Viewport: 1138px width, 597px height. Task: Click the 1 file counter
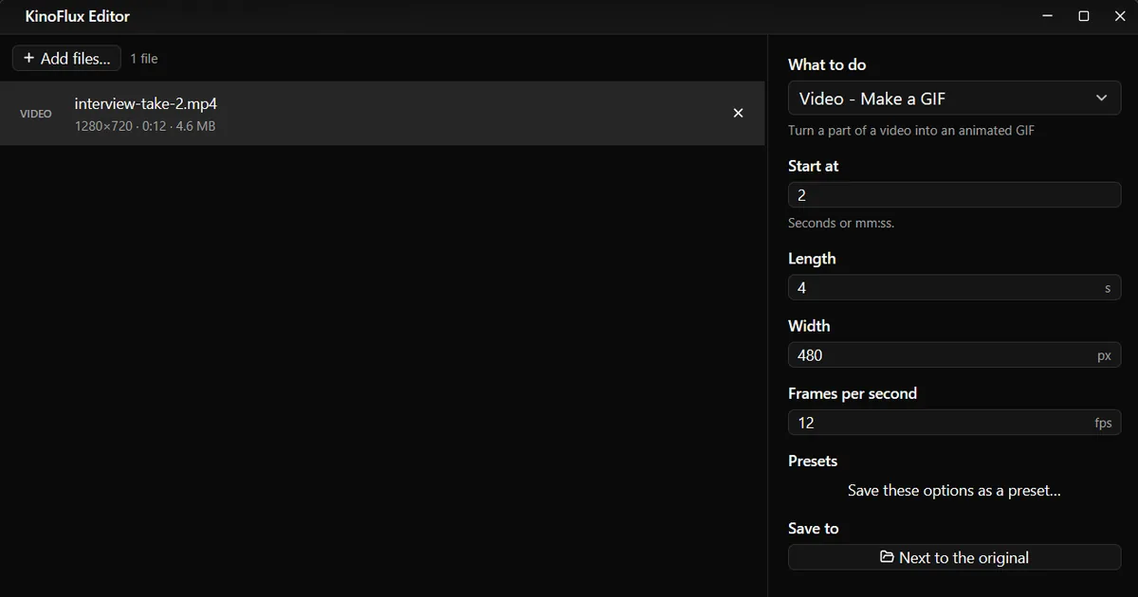tap(144, 59)
